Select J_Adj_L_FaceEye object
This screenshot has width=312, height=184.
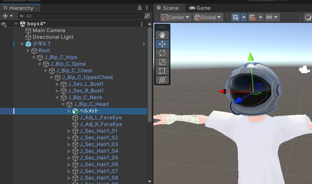(x=101, y=118)
